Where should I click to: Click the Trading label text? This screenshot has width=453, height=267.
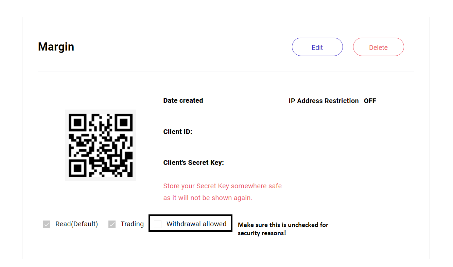tap(132, 224)
